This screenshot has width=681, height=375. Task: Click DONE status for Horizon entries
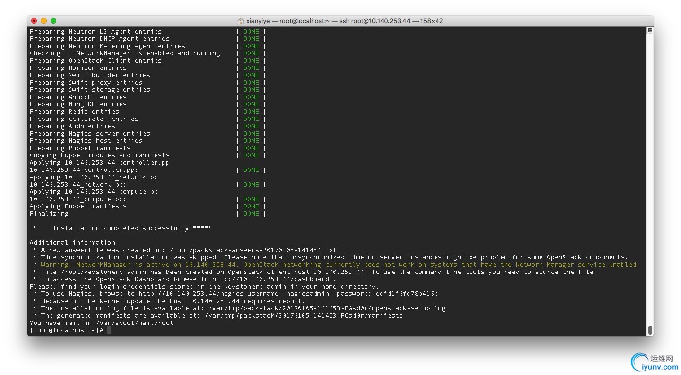251,68
